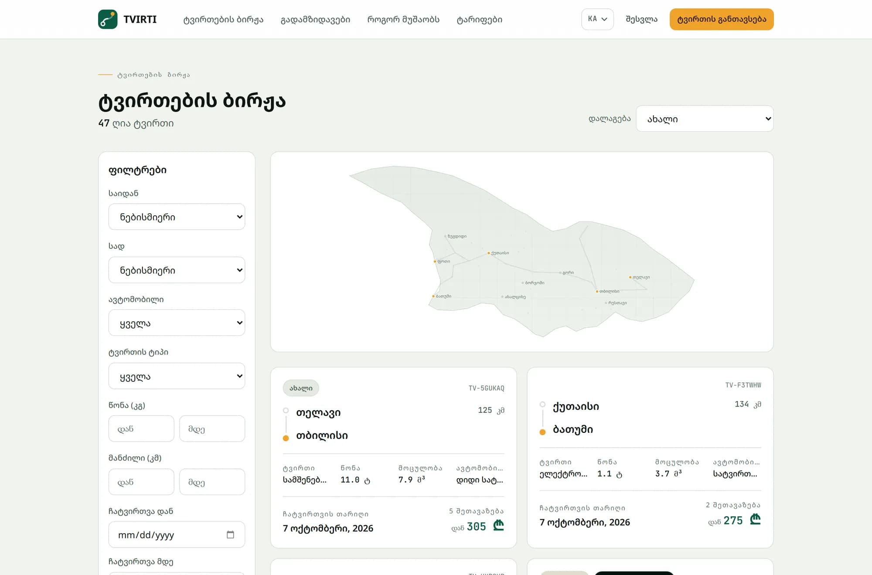This screenshot has width=872, height=575.
Task: Expand the საიდან origin dropdown
Action: [177, 217]
